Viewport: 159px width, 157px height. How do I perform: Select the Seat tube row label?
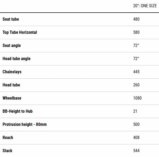pos(11,19)
